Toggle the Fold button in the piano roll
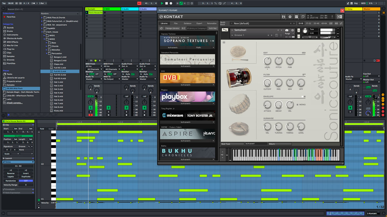 (x=42, y=129)
